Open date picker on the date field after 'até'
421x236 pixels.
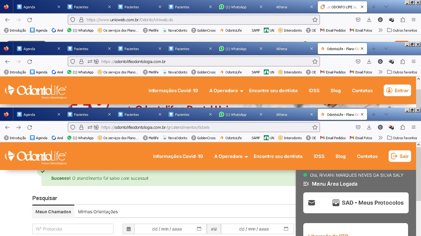tap(286, 229)
